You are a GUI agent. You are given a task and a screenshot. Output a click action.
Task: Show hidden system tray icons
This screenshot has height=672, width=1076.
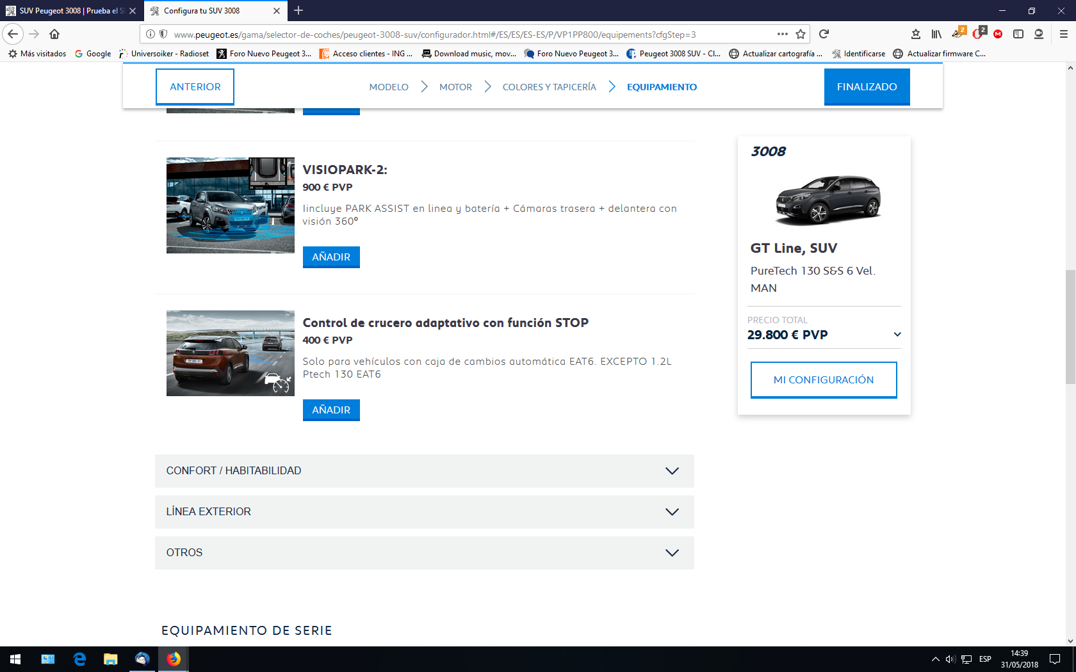(x=936, y=659)
